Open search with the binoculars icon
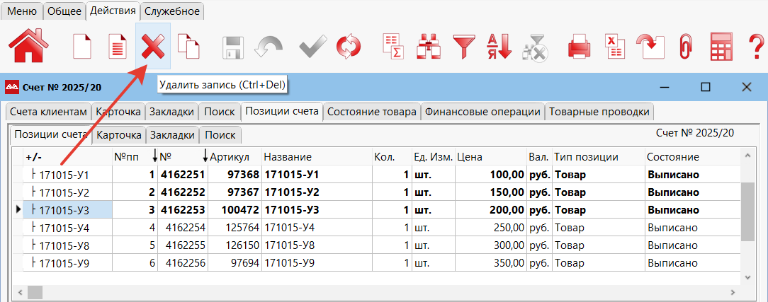This screenshot has width=768, height=302. pyautogui.click(x=427, y=47)
